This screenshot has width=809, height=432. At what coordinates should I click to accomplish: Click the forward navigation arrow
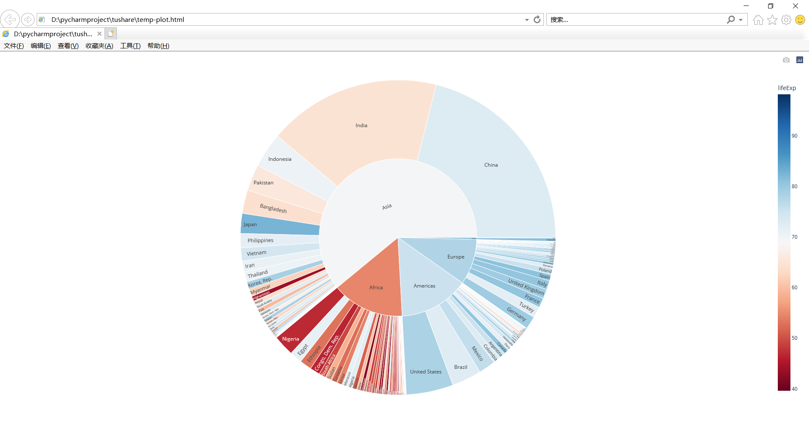[27, 19]
